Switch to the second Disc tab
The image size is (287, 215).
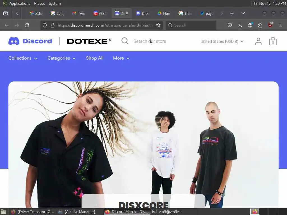pos(143,13)
